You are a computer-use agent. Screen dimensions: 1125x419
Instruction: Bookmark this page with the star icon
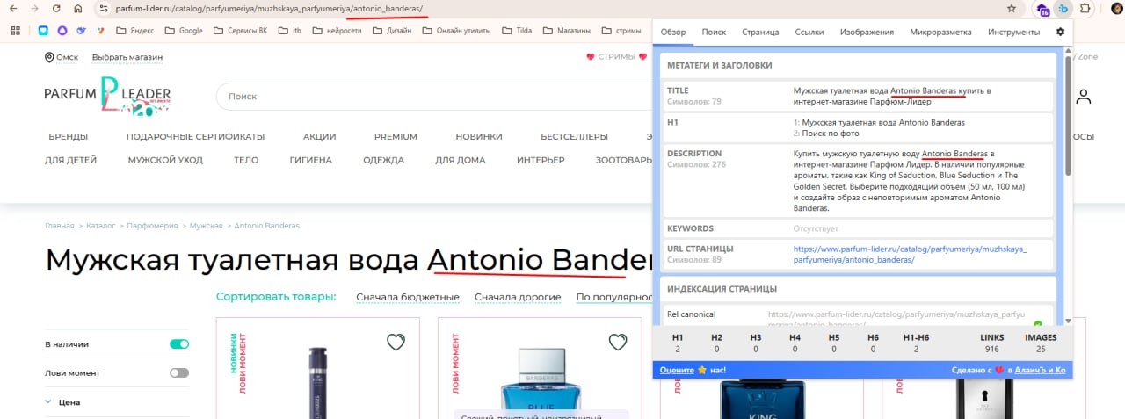[x=1012, y=9]
